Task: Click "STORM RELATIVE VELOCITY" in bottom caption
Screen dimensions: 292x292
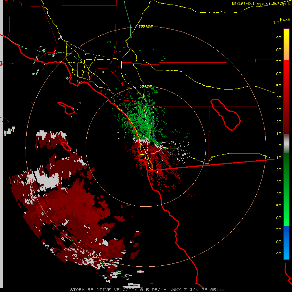Action: [x=103, y=290]
